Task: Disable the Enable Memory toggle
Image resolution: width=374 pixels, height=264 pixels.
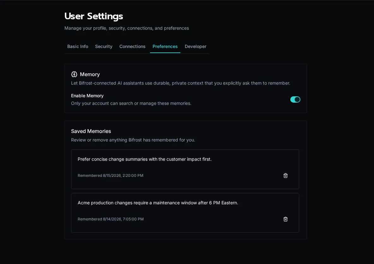Action: (x=295, y=99)
